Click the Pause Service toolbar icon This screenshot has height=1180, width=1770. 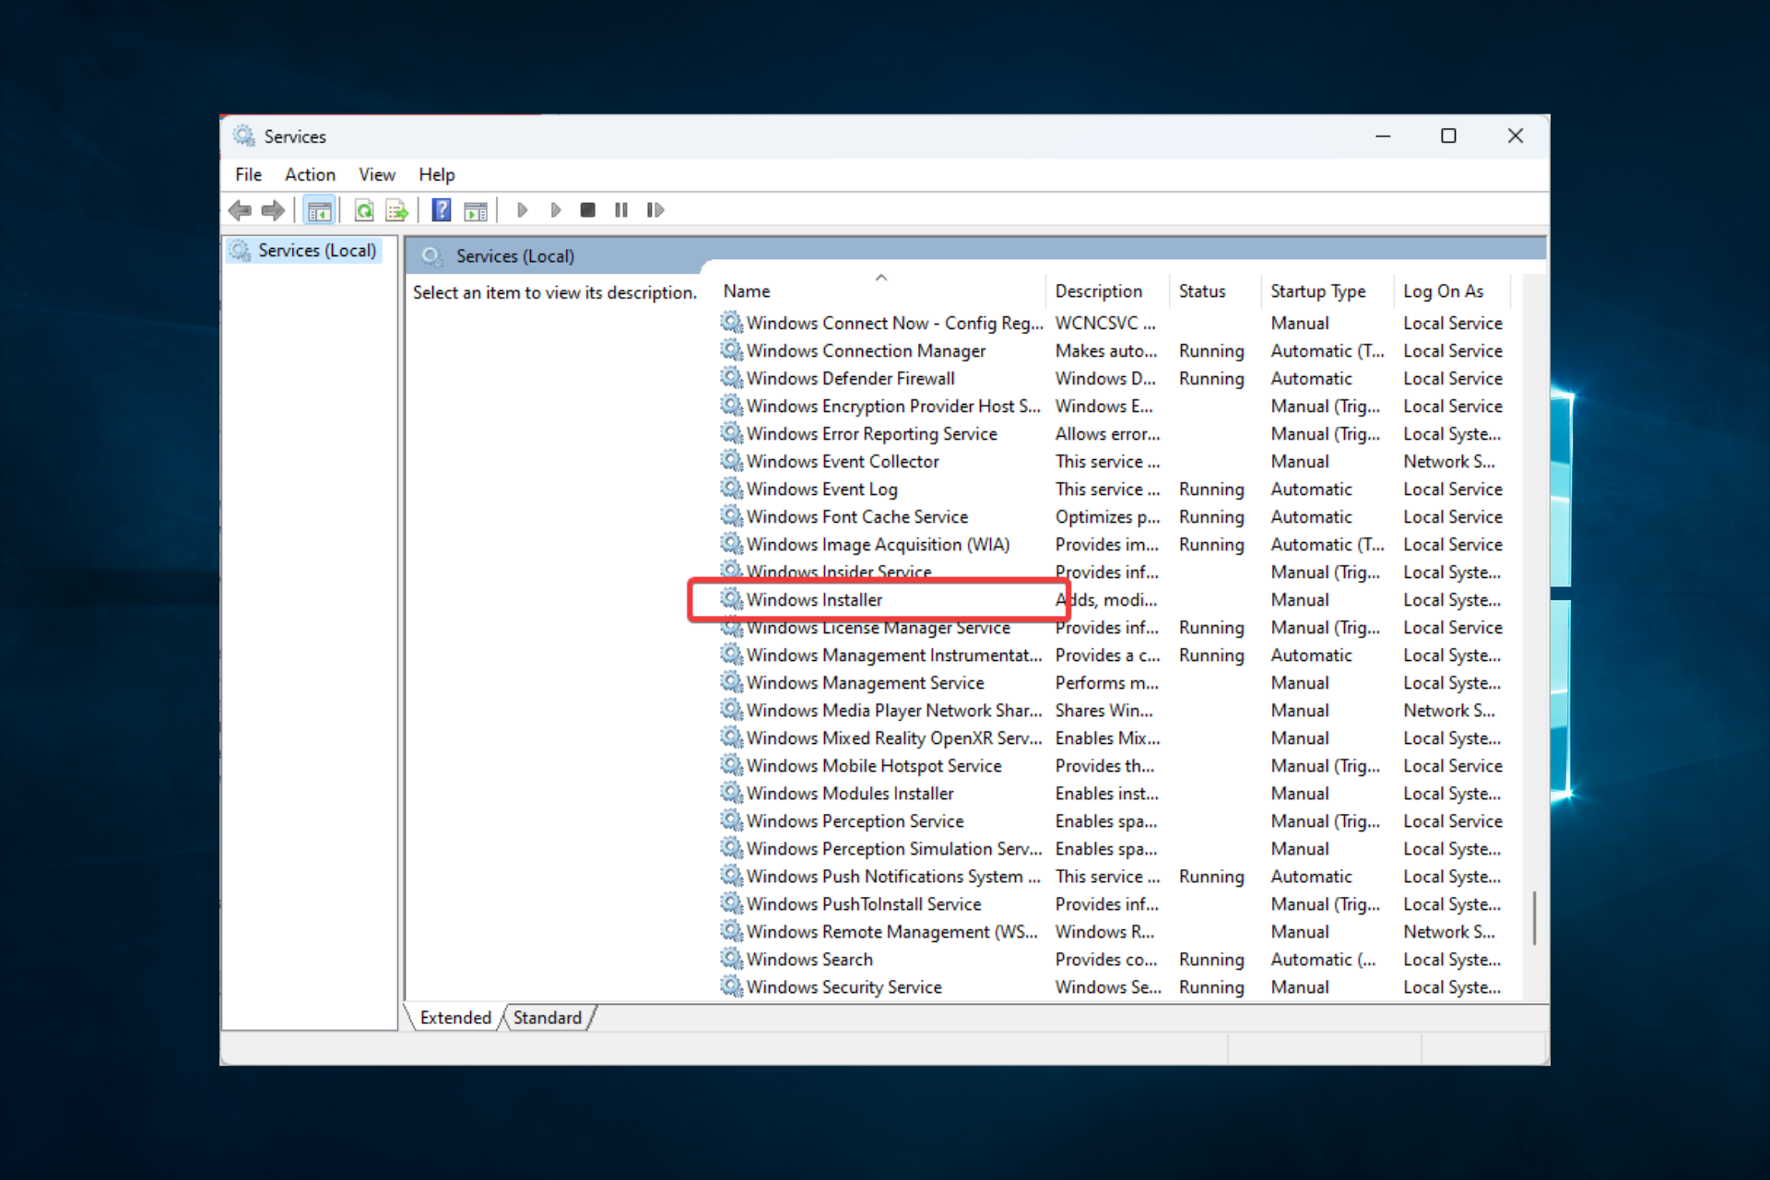[x=621, y=210]
